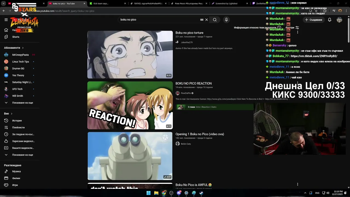Open the Boku no pico torture video title
350x197 pixels.
[x=189, y=33]
